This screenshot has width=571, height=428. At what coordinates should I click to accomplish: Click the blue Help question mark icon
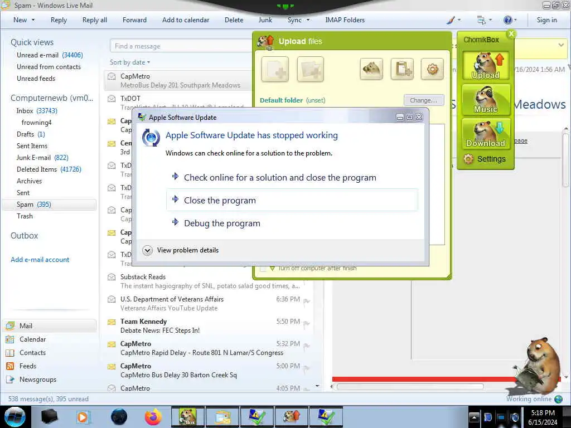point(507,20)
